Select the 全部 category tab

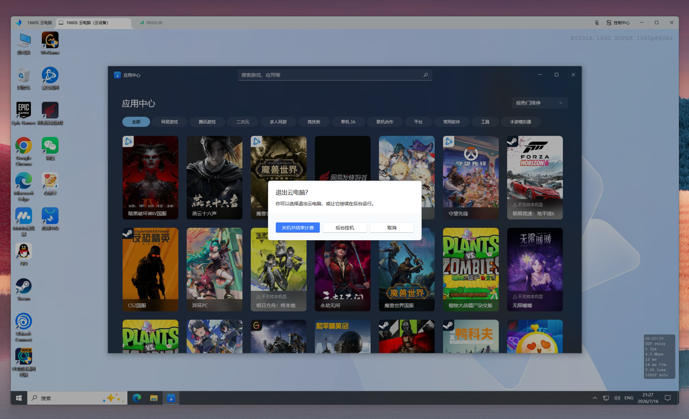[136, 122]
